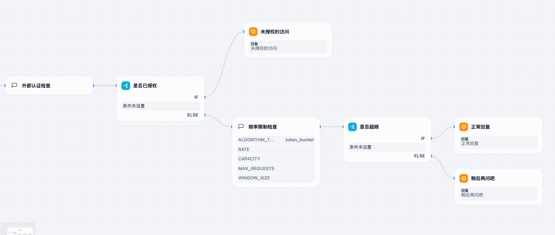Click the ELSE output handle of 是否已授权
The width and height of the screenshot is (555, 235).
(205, 115)
